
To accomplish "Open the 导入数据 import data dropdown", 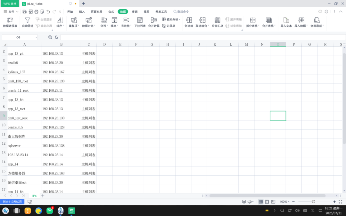I will point(301,22).
